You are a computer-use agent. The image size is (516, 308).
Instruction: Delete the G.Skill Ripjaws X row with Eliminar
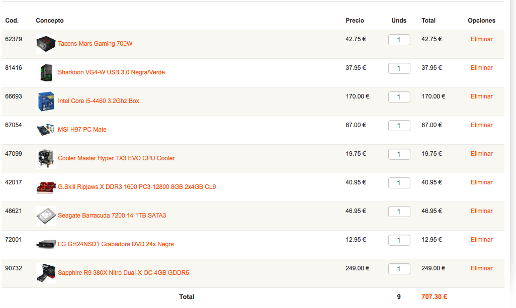(481, 182)
